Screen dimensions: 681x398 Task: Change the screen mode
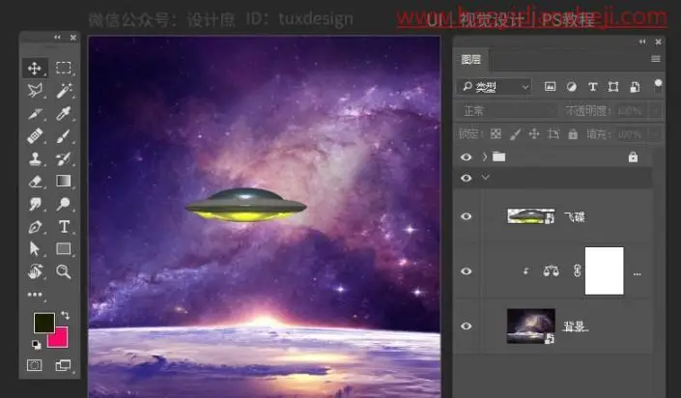pyautogui.click(x=64, y=365)
